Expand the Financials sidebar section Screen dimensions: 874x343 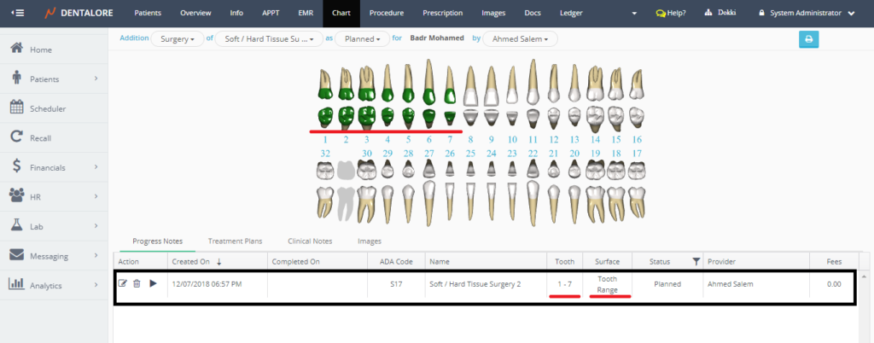pos(53,167)
